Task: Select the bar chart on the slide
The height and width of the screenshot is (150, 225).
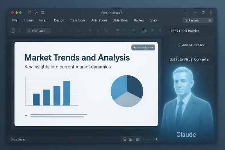Action: point(52,91)
